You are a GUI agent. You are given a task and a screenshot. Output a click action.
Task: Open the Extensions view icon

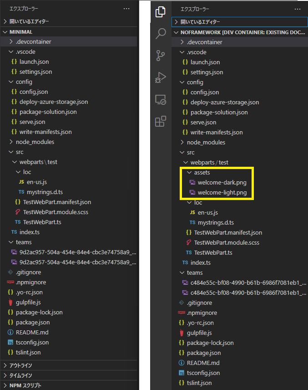[161, 121]
